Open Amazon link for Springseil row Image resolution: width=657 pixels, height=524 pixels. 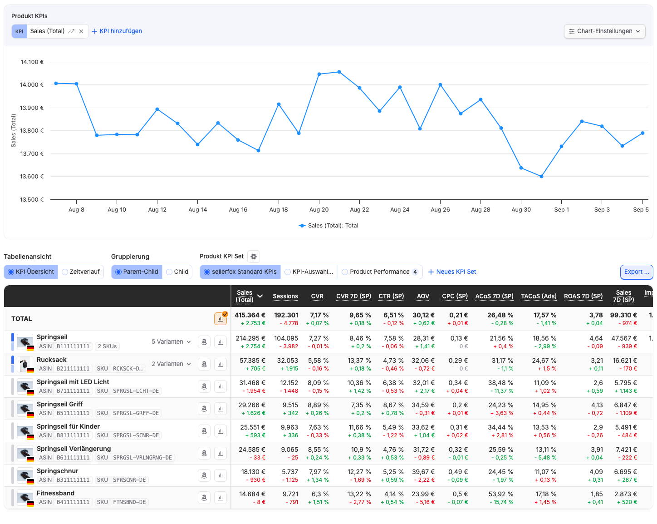(204, 342)
